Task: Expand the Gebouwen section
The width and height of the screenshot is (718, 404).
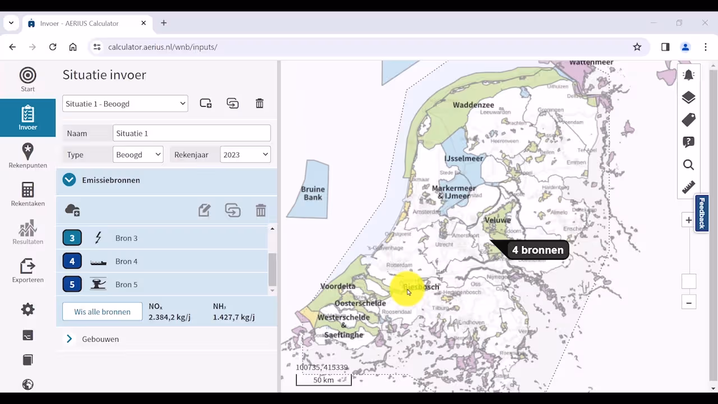Action: click(x=69, y=339)
